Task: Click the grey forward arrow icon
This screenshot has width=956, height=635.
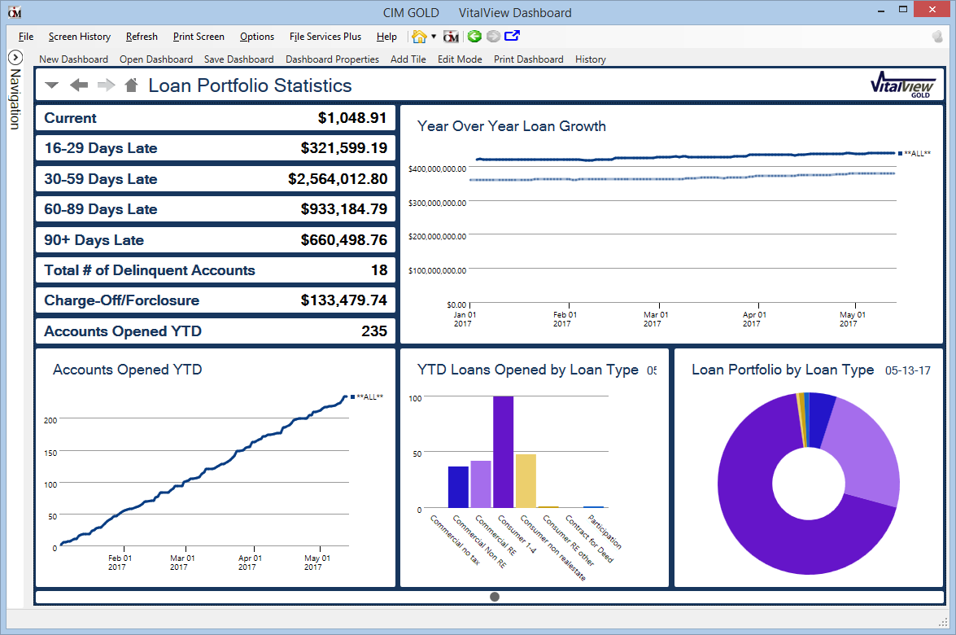Action: coord(493,37)
